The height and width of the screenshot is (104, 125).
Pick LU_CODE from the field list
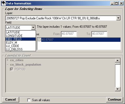(20, 46)
